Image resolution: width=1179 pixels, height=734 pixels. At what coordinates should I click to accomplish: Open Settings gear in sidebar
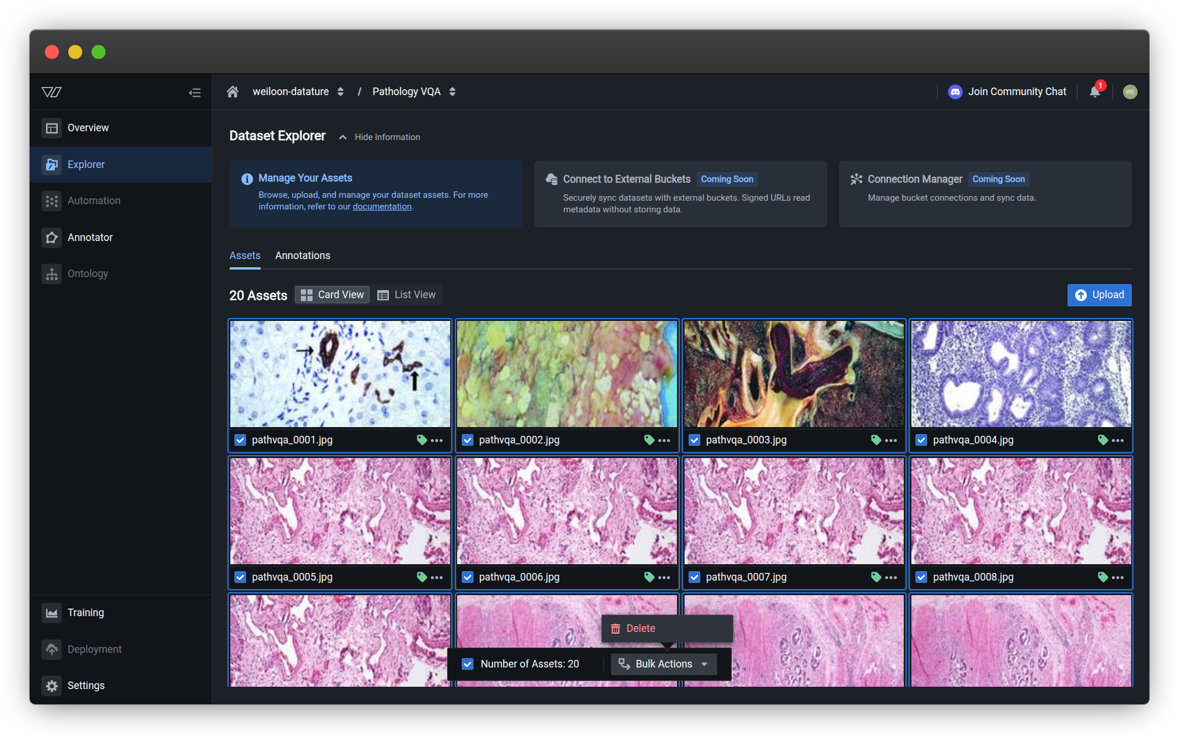52,686
